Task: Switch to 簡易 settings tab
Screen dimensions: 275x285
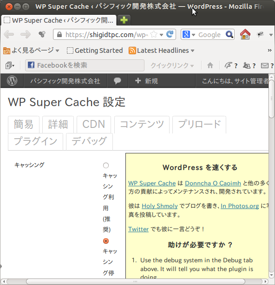Action: [24, 125]
